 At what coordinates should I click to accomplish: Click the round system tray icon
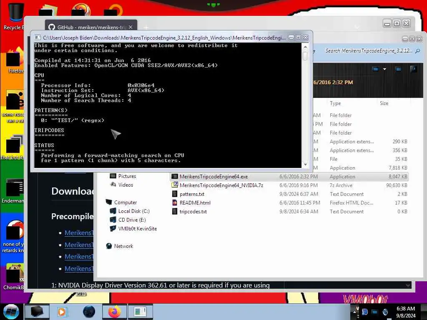click(x=385, y=312)
